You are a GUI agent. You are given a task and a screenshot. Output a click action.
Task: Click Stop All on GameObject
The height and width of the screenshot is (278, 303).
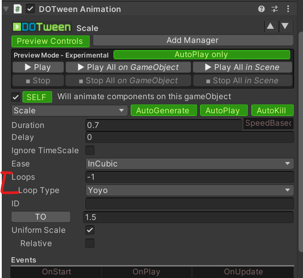click(128, 81)
